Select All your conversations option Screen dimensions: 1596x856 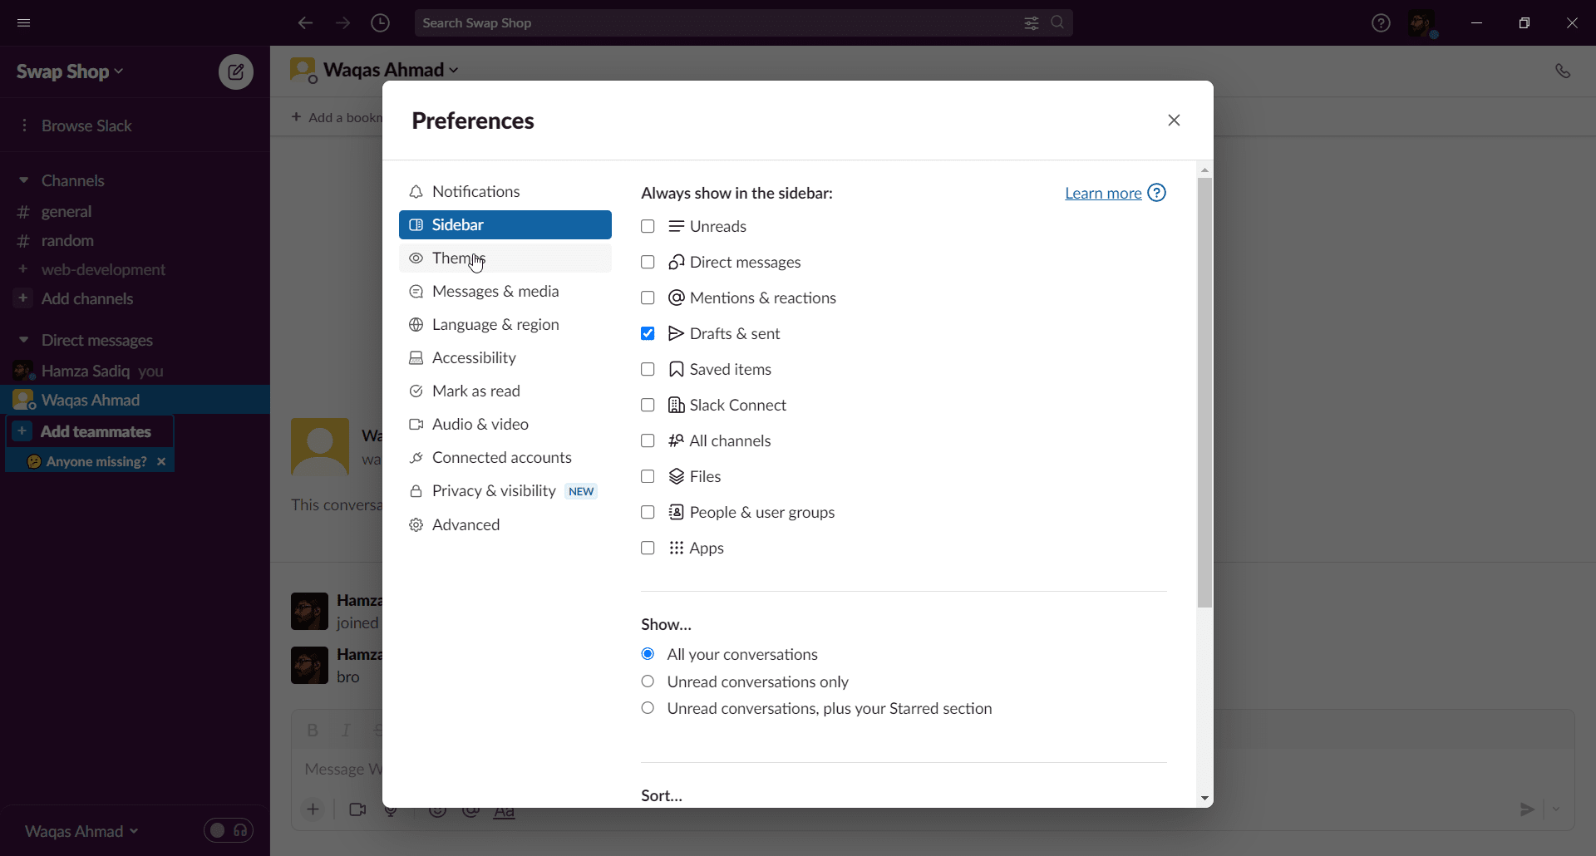click(648, 654)
